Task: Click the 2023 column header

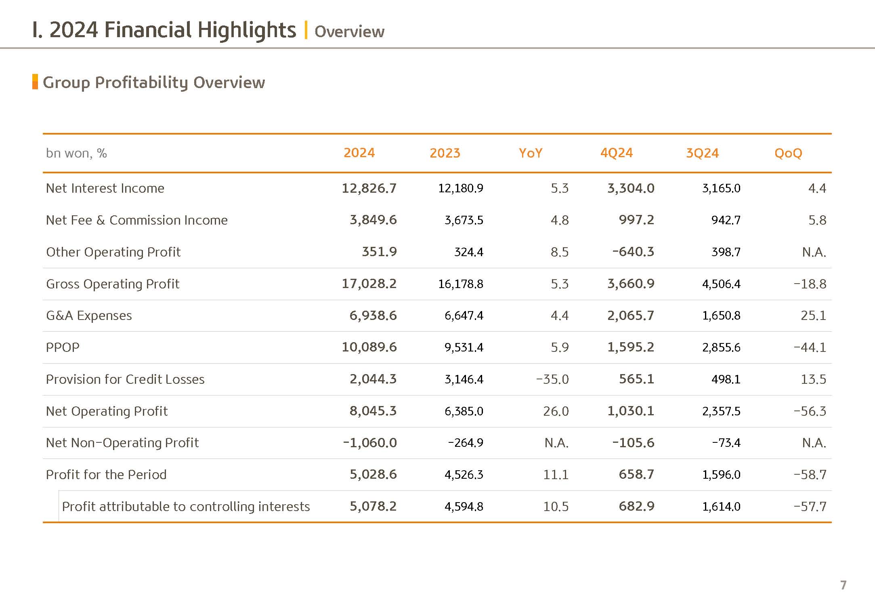Action: 445,153
